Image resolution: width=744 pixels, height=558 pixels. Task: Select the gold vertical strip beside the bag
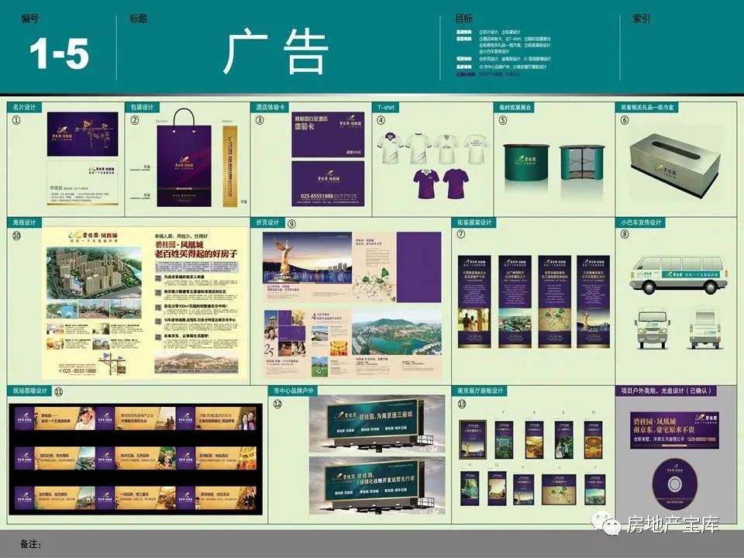[229, 166]
